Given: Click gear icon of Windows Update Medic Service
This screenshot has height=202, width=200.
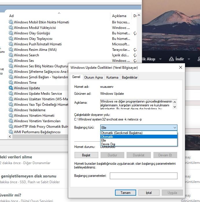Looking at the screenshot, I should (x=11, y=93).
